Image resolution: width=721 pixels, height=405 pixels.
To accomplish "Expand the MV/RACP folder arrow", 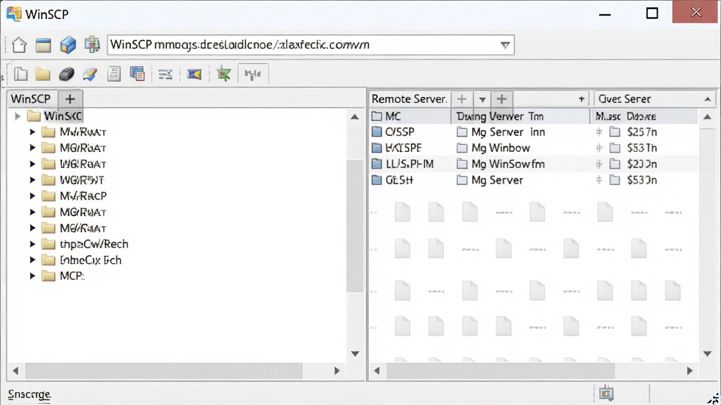I will (x=32, y=196).
